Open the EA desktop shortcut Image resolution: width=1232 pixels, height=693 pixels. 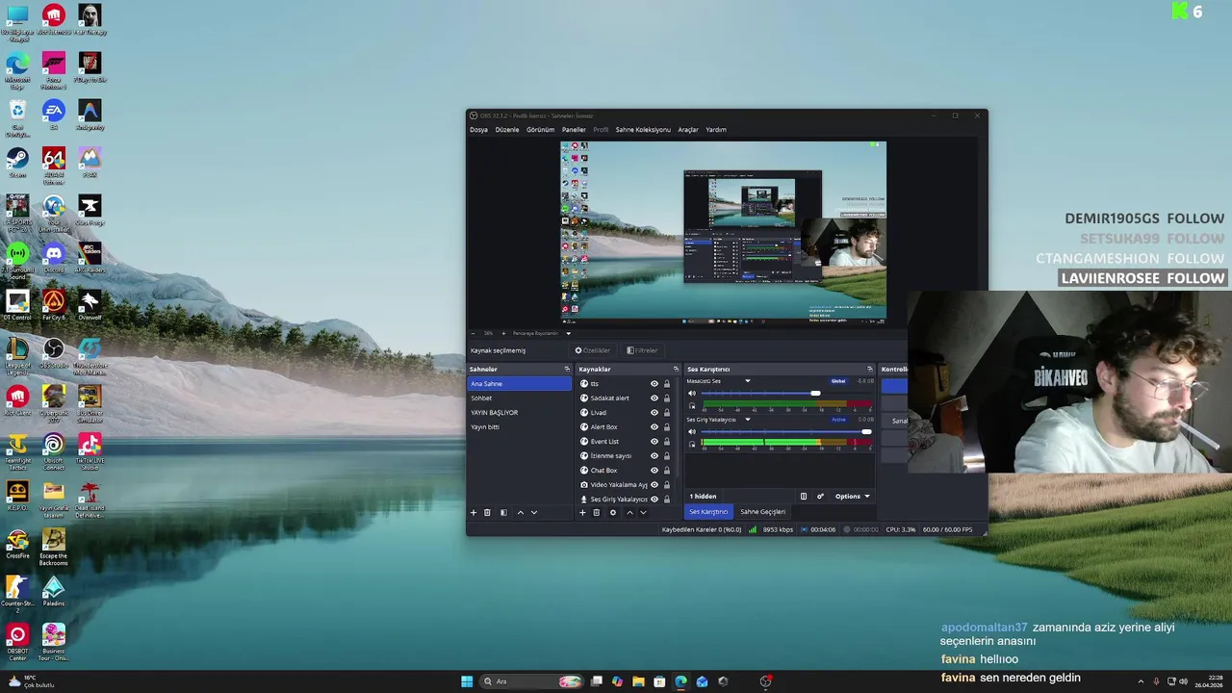(54, 115)
